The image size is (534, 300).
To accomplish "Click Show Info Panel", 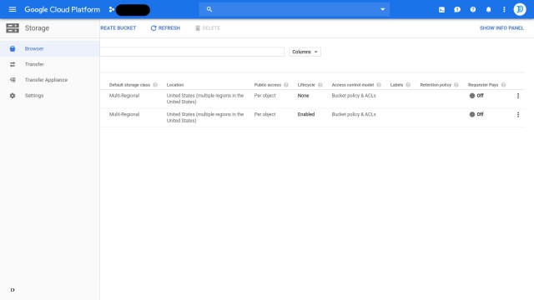I will point(501,28).
